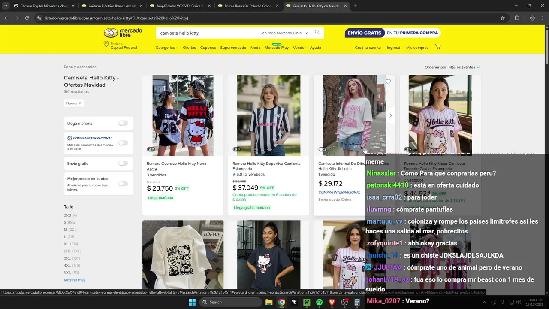Switch to Perros Razas De Peluche tab
Screen dimensions: 549x309
click(x=247, y=6)
